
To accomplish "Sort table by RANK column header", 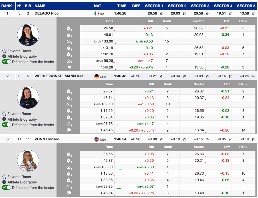I will (7, 6).
